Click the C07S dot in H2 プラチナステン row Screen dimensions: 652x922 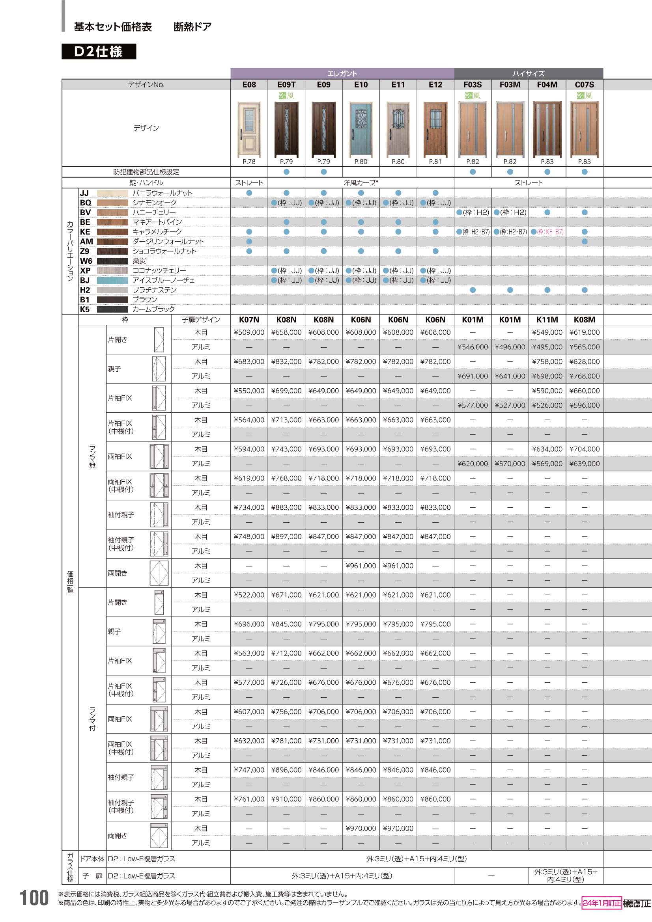(x=585, y=290)
